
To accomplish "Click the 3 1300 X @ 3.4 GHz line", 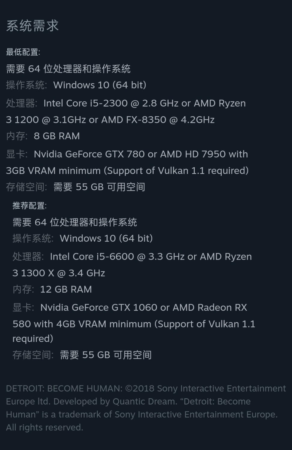I will coord(59,273).
